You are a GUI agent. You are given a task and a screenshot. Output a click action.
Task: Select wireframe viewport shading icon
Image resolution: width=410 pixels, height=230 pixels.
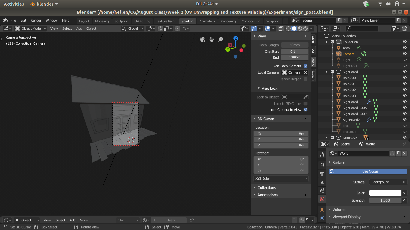tap(288, 28)
